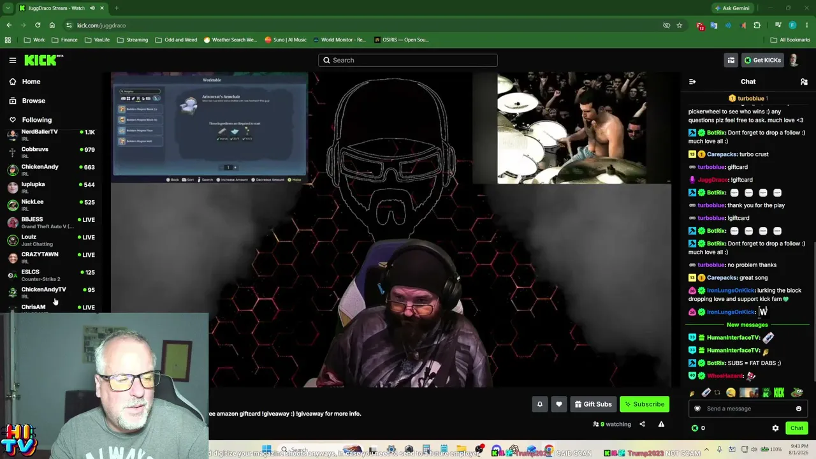Open the CRAZYTAWN channel in Following

pyautogui.click(x=52, y=257)
